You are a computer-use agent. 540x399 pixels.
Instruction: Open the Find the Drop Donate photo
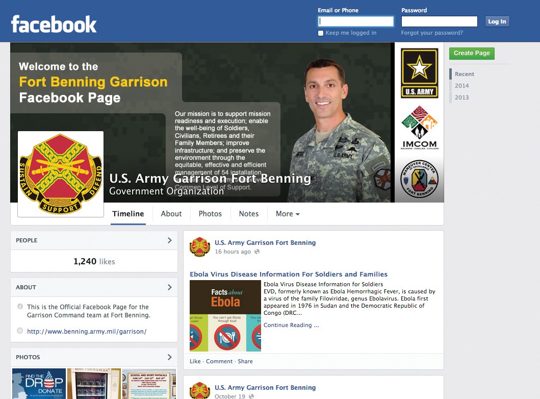click(x=39, y=384)
